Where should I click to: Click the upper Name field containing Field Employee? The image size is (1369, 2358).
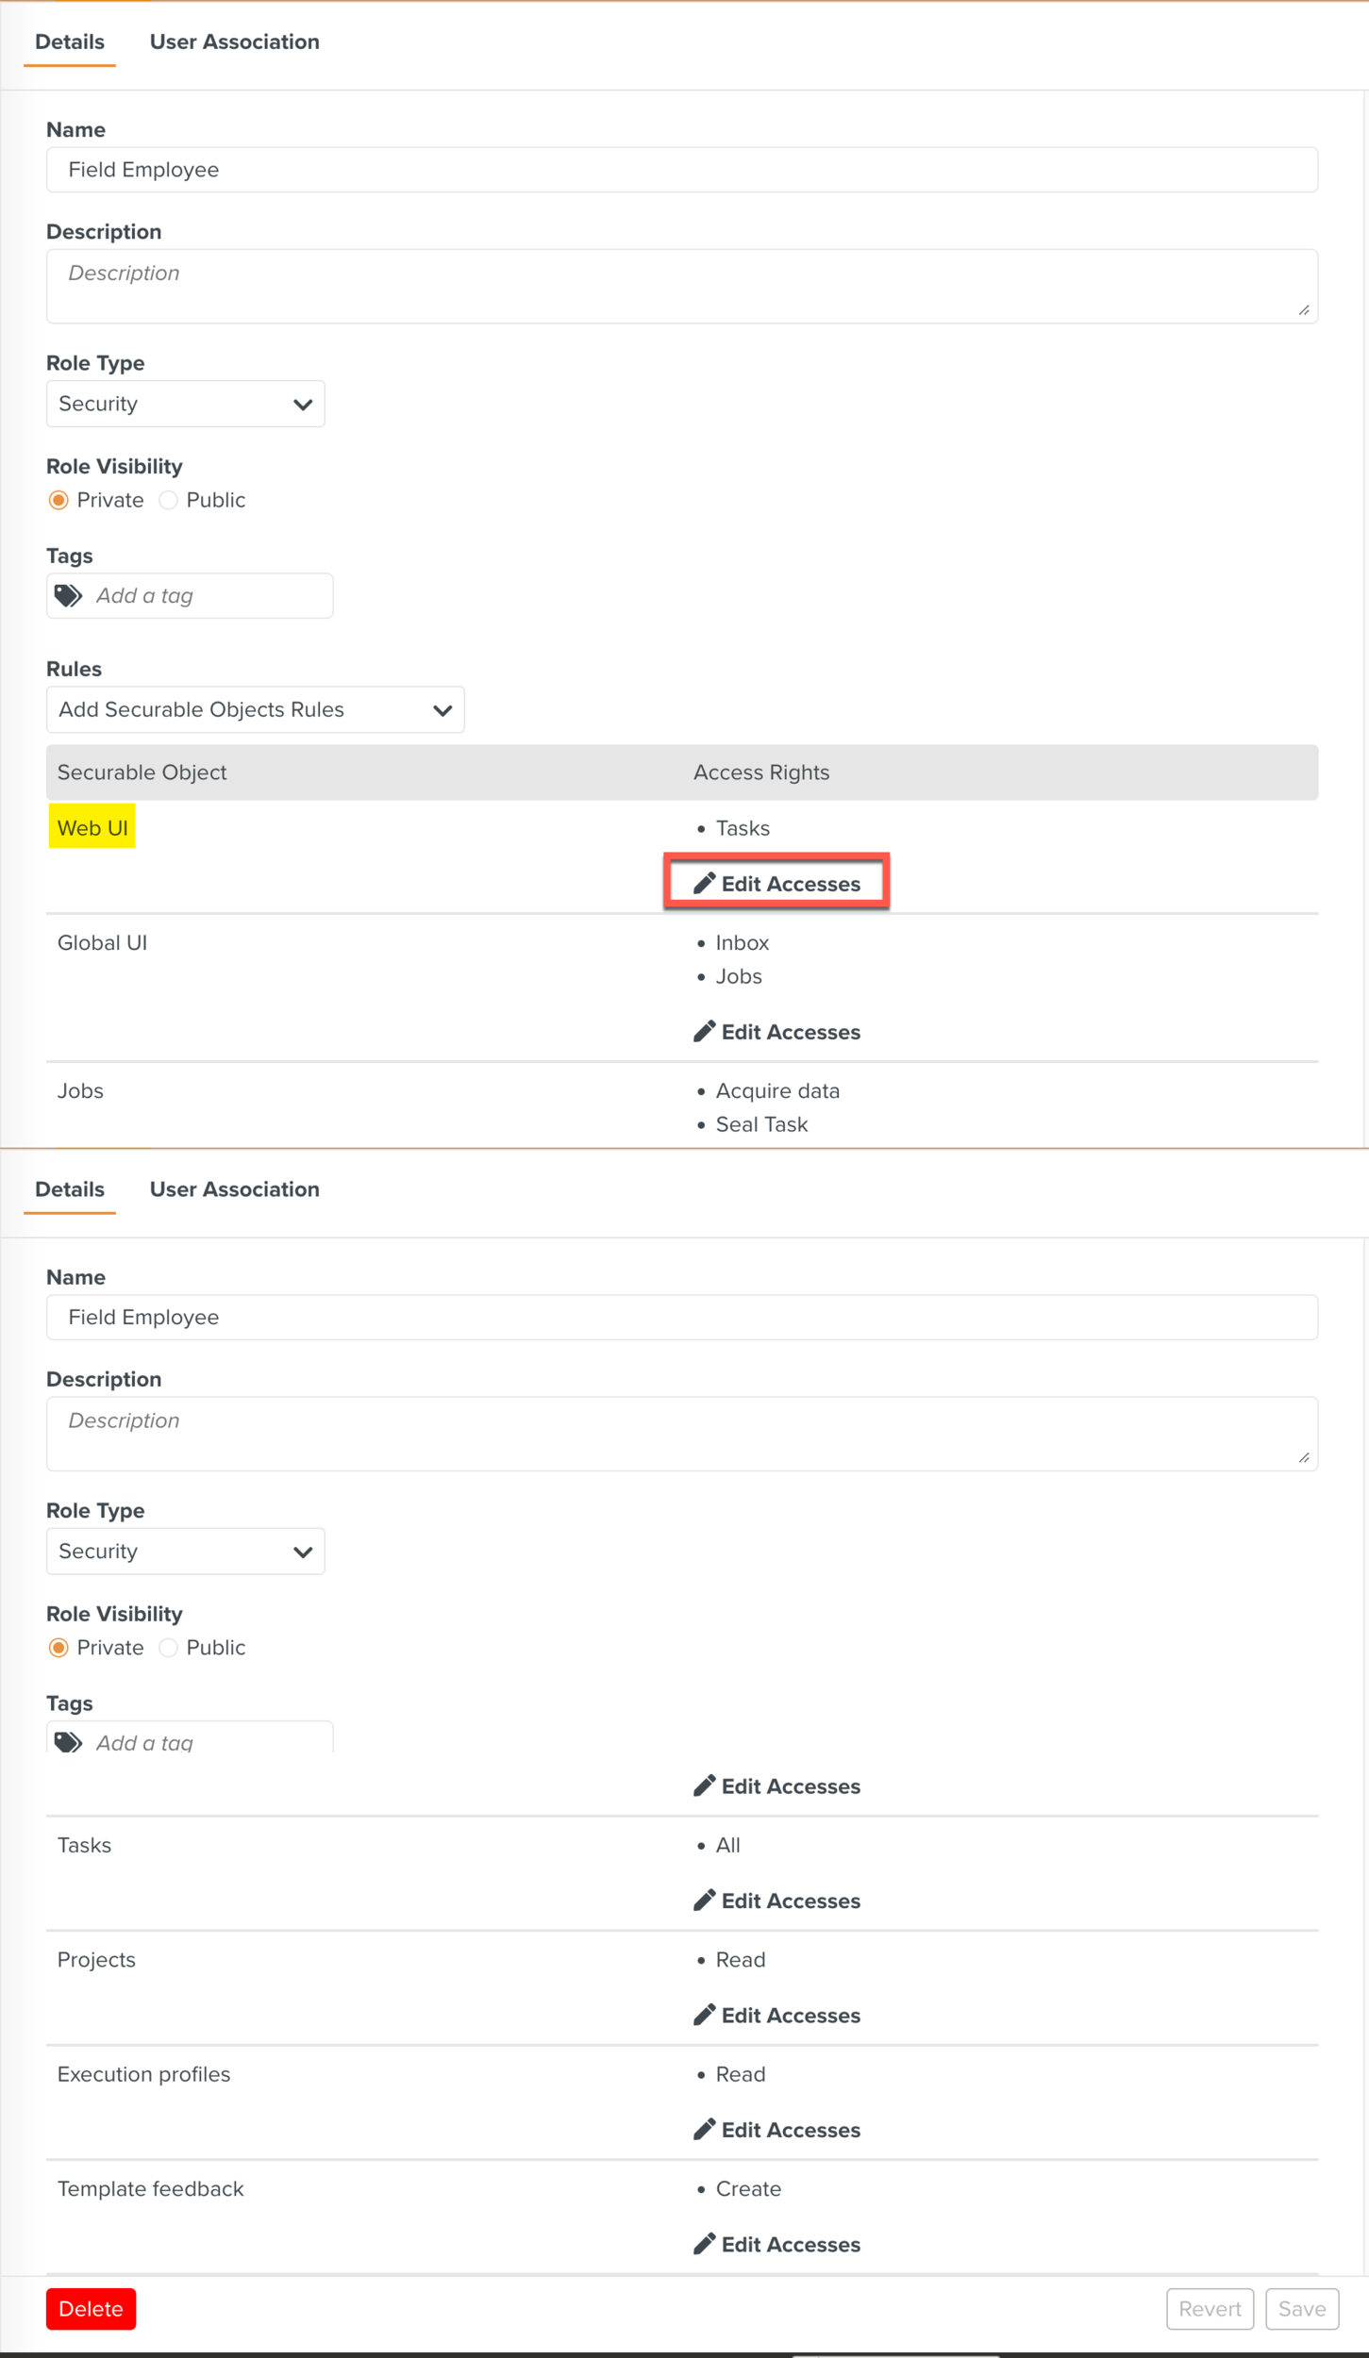pyautogui.click(x=681, y=170)
